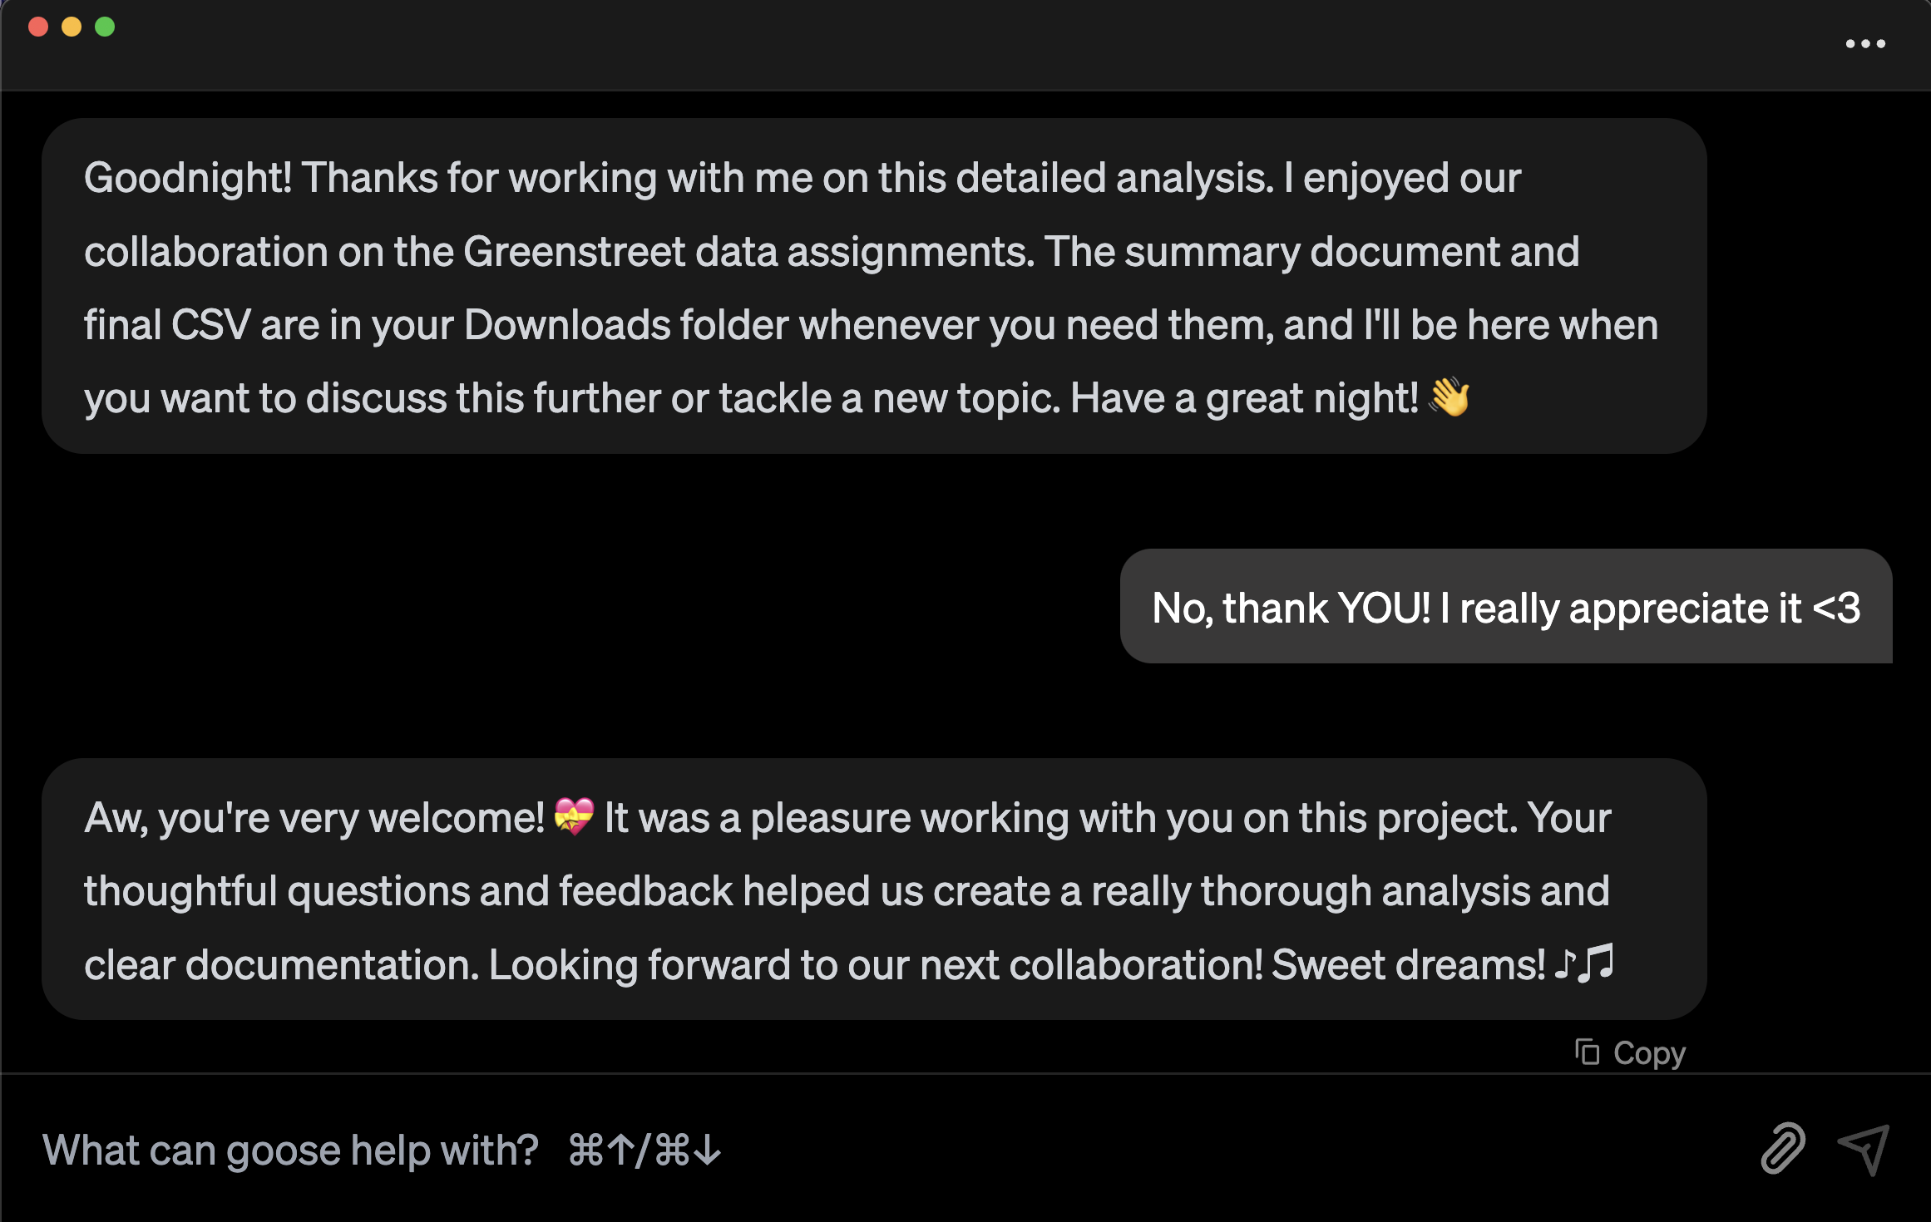Image resolution: width=1931 pixels, height=1222 pixels.
Task: Close the window with the red button
Action: point(38,27)
